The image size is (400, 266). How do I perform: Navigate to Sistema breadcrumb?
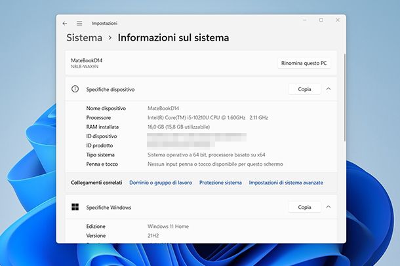84,38
